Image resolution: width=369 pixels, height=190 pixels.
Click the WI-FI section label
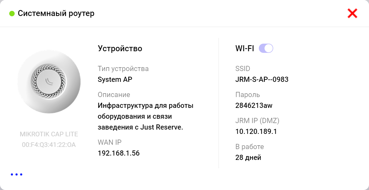point(245,49)
